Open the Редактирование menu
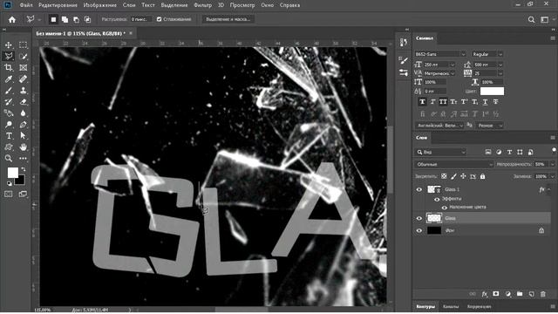The image size is (558, 314). tap(58, 5)
